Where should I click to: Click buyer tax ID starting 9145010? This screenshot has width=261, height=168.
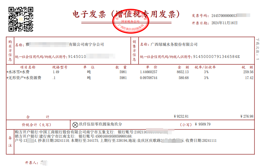coord(77,57)
